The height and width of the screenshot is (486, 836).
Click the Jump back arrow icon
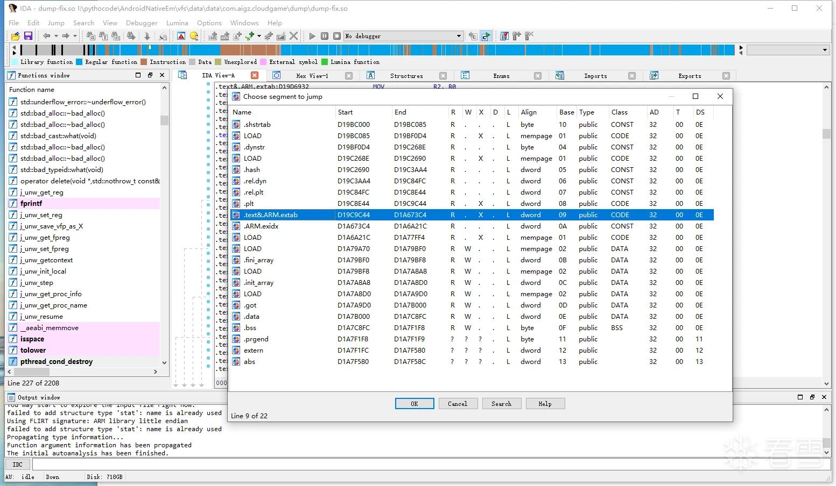point(47,36)
